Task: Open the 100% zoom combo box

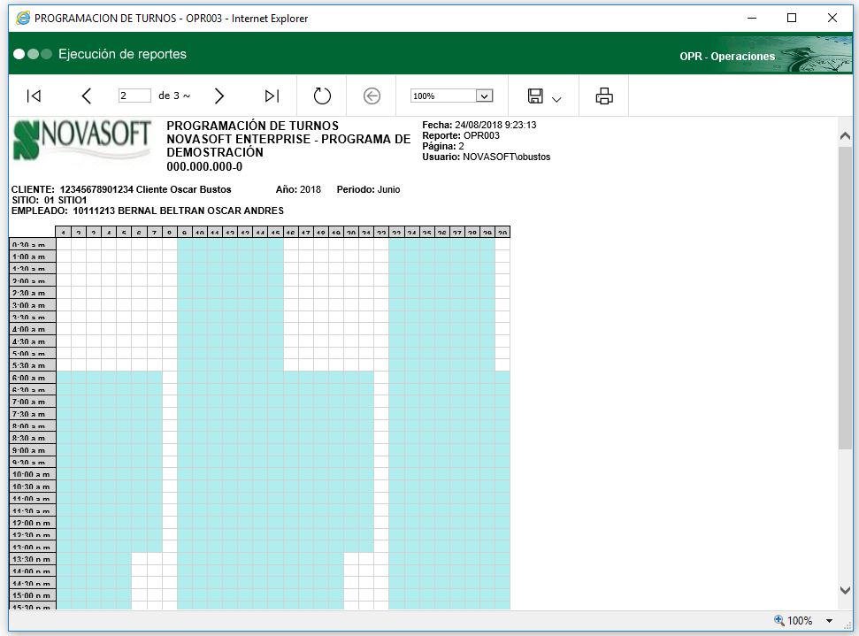Action: pos(452,96)
